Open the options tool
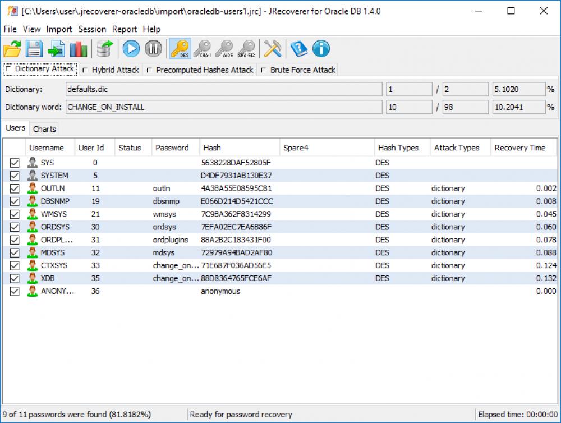Viewport: 561px width, 423px height. coord(273,49)
